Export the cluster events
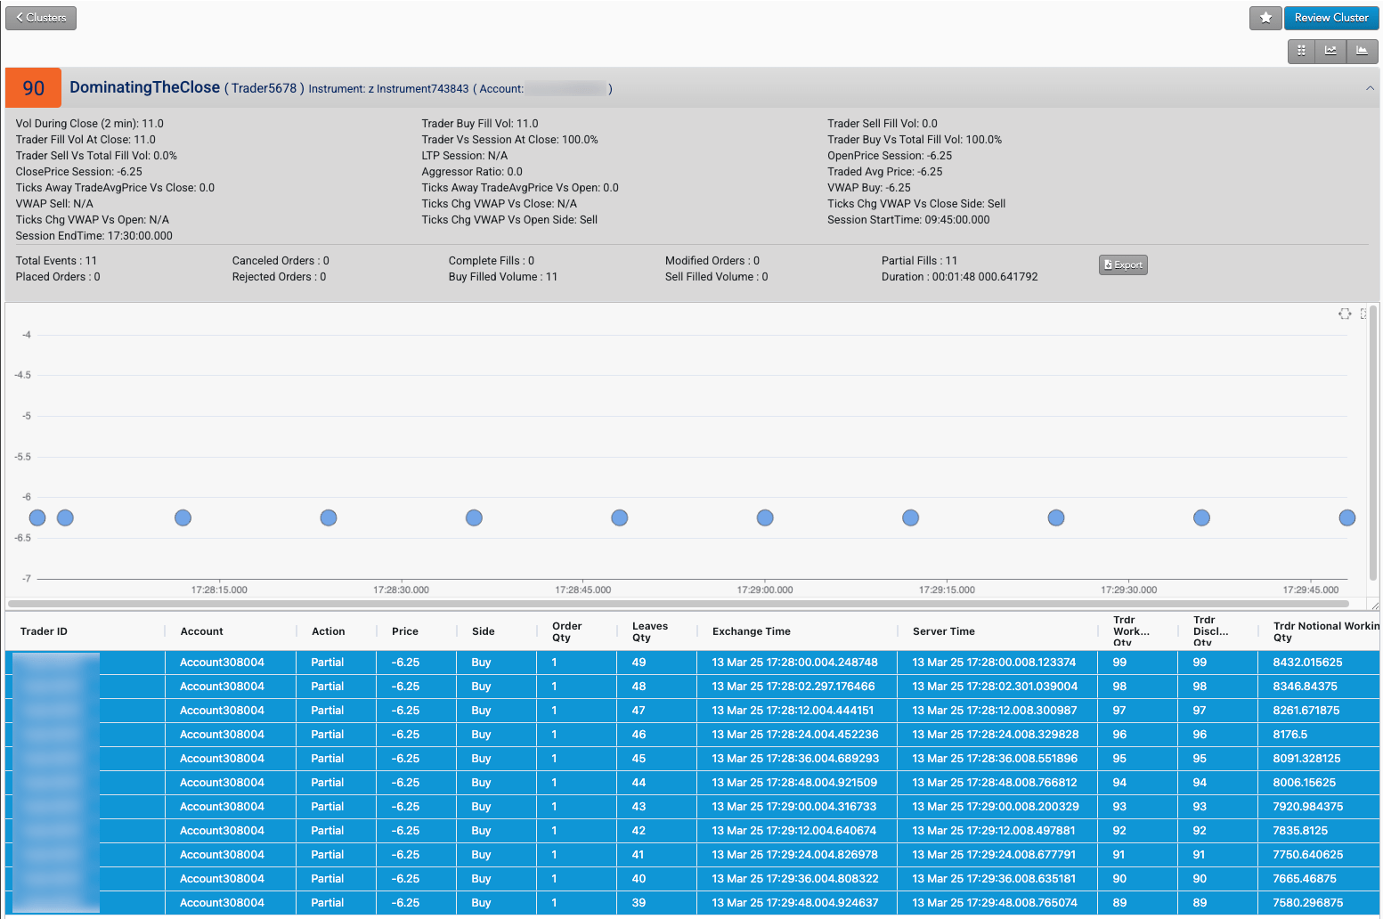The height and width of the screenshot is (919, 1383). (x=1123, y=264)
